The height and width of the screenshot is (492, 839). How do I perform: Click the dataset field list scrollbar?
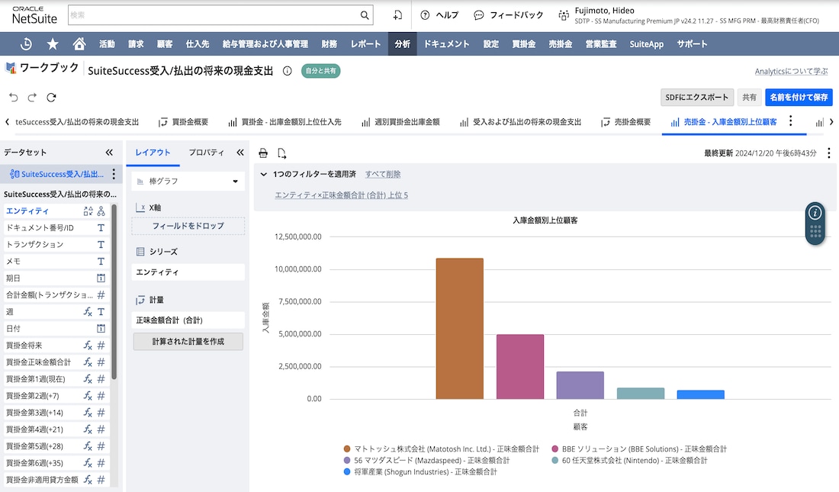pos(114,292)
